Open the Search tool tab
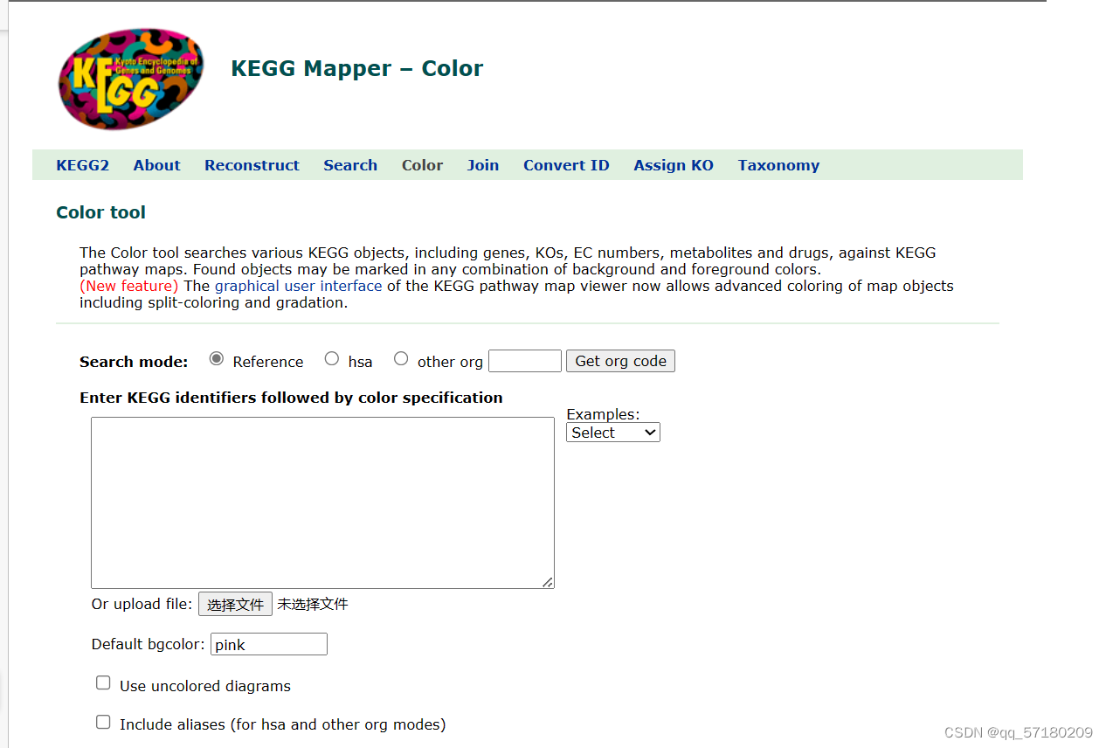 click(349, 164)
